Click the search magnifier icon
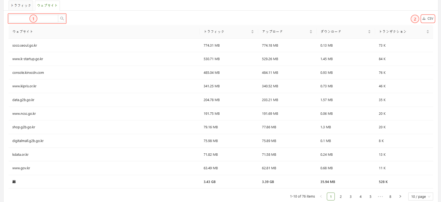This screenshot has width=441, height=202. coord(62,19)
